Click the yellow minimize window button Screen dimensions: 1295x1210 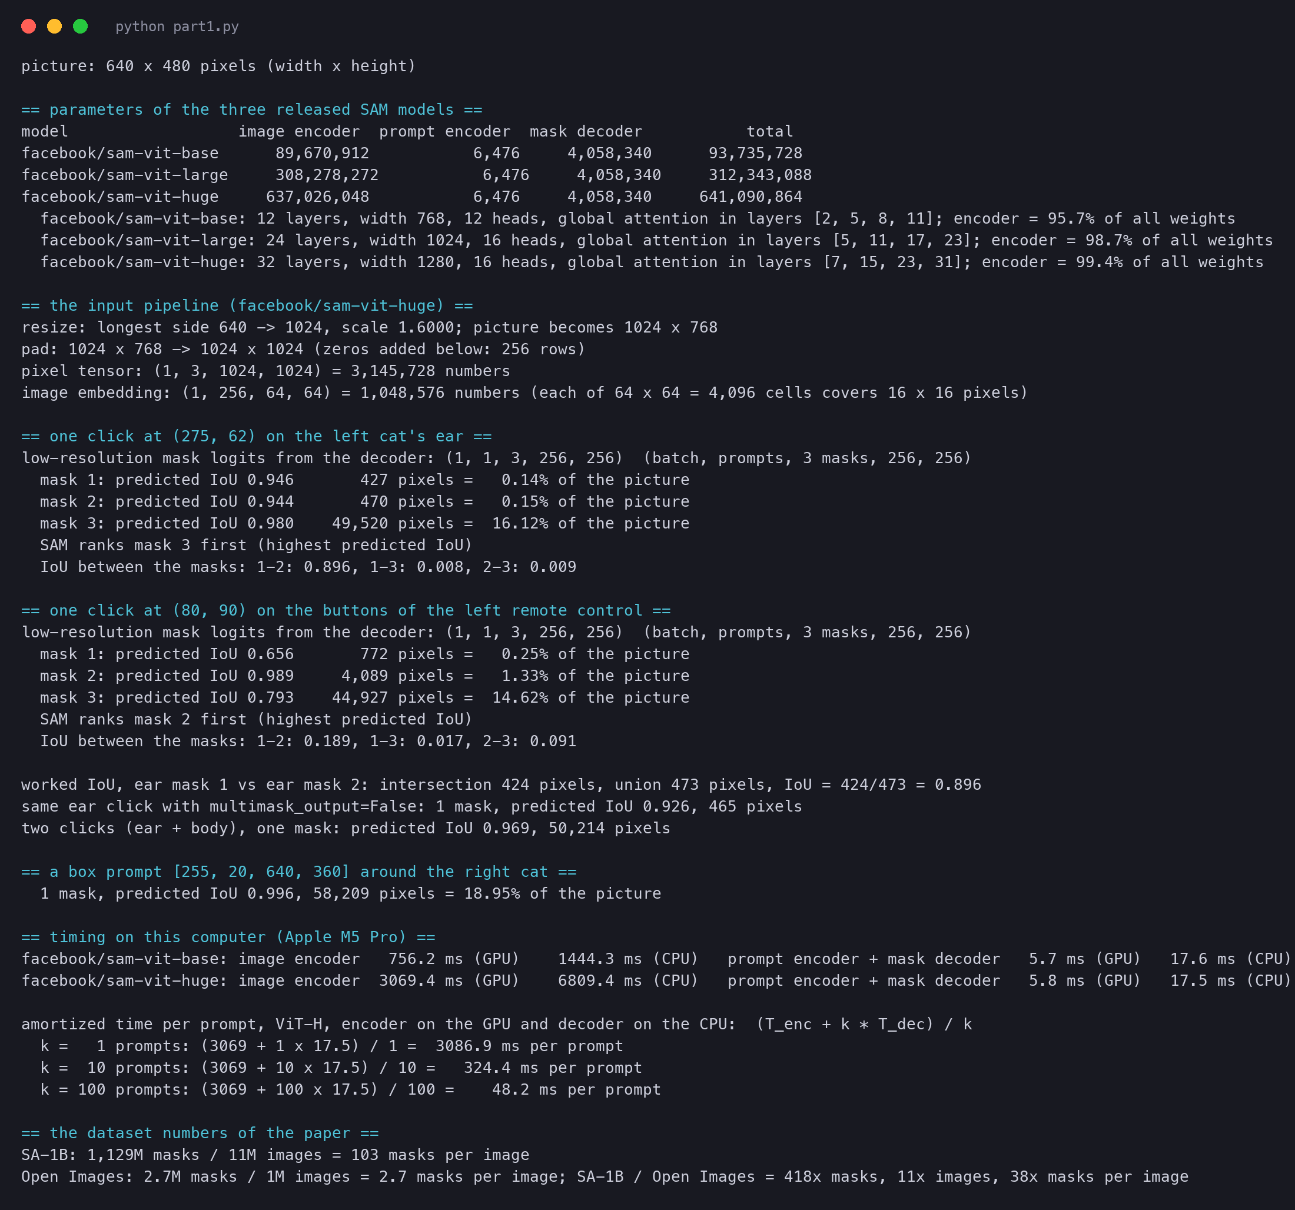click(x=55, y=26)
